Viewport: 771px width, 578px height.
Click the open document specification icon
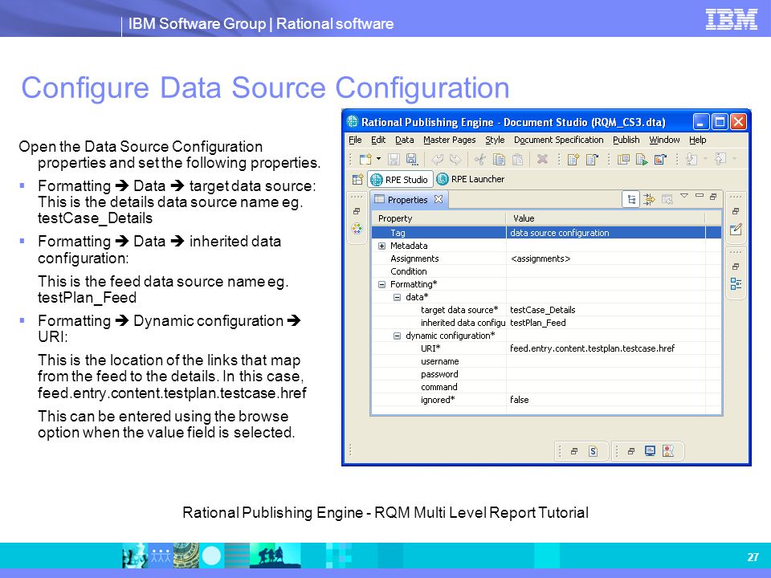[592, 159]
